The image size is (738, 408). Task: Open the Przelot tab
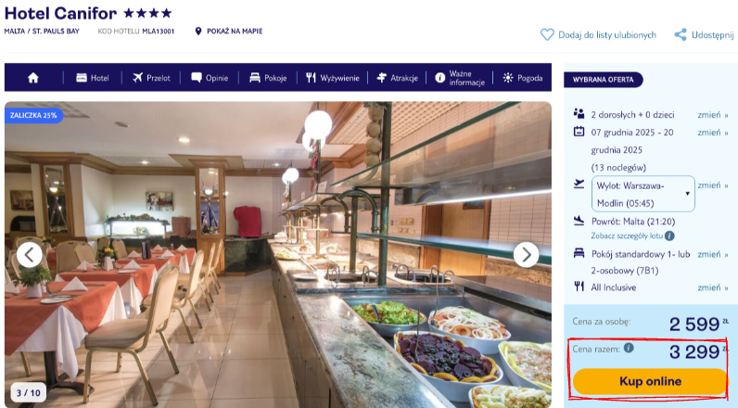151,78
